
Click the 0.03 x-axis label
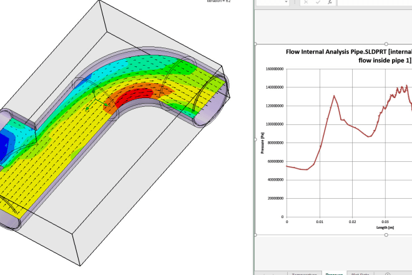click(x=385, y=222)
